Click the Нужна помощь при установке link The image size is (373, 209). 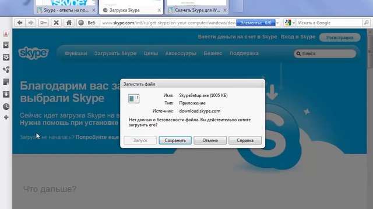tap(69, 122)
